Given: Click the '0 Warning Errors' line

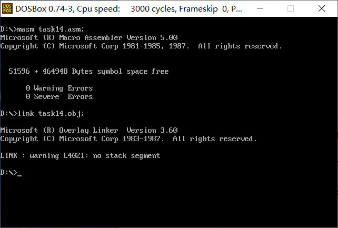Looking at the screenshot, I should 59,88.
